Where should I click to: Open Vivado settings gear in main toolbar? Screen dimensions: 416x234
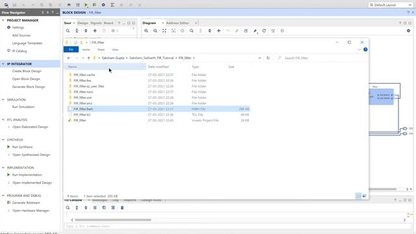tap(103, 5)
